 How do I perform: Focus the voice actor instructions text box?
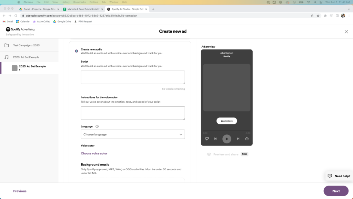click(133, 113)
